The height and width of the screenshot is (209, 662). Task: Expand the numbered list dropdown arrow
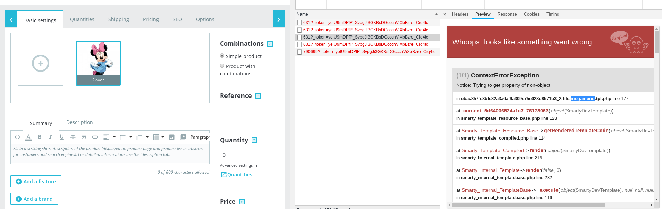(x=147, y=137)
